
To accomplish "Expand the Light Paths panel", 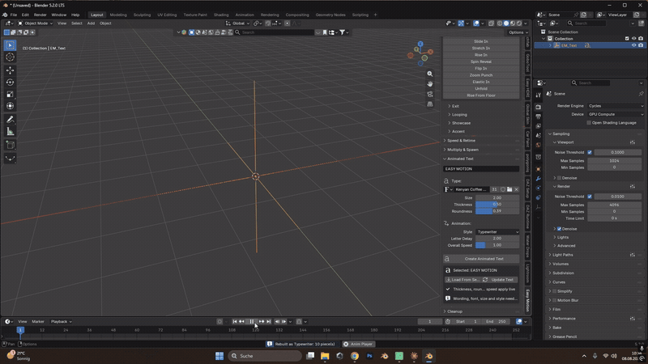I will click(x=563, y=255).
